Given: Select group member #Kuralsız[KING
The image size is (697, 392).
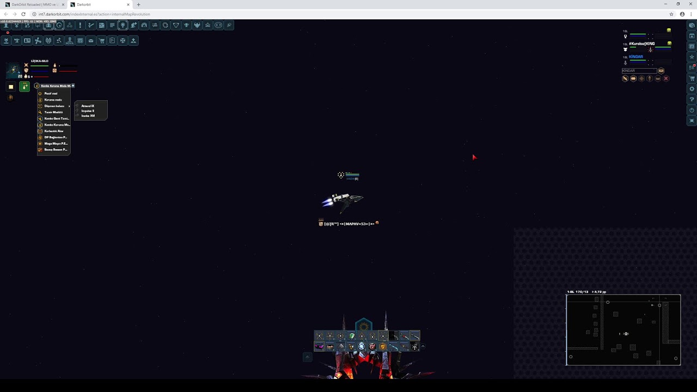Looking at the screenshot, I should click(x=641, y=44).
